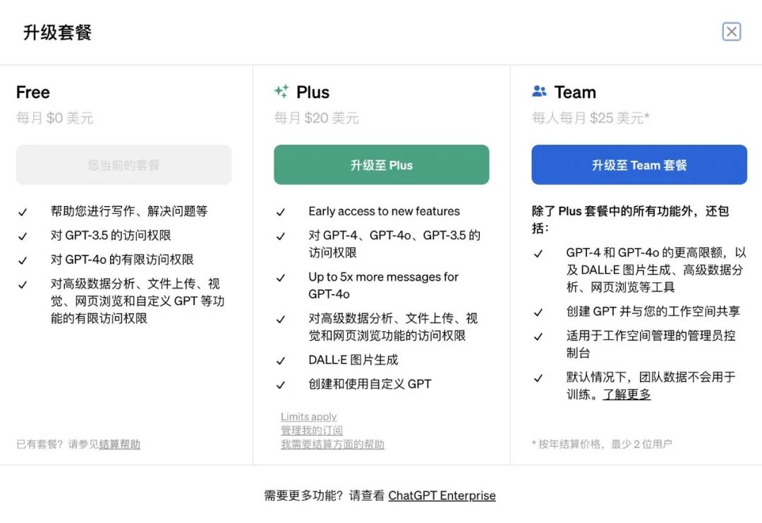Click Plus plan's 对高级数据分析 access text
The width and height of the screenshot is (762, 523).
pos(393,327)
